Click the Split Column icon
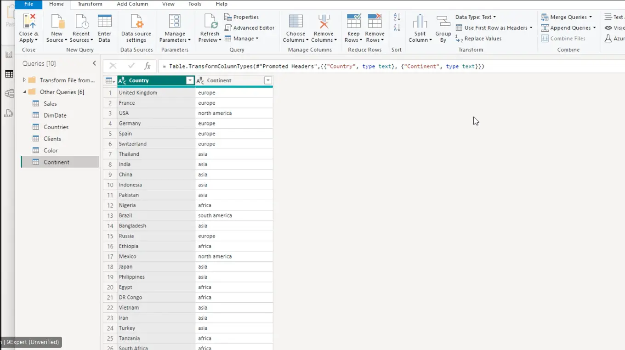The width and height of the screenshot is (625, 350). (x=420, y=22)
